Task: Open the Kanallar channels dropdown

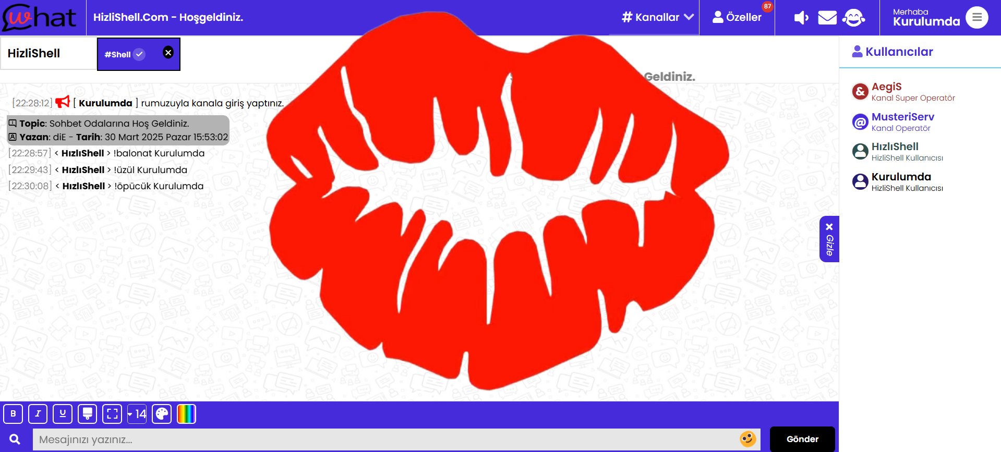Action: coord(658,17)
